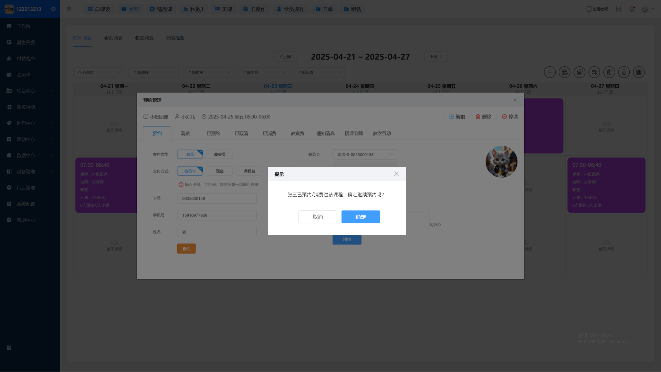Viewport: 661px width, 372px height.
Task: Open the 全部课程 filter dropdown
Action: coord(154,72)
